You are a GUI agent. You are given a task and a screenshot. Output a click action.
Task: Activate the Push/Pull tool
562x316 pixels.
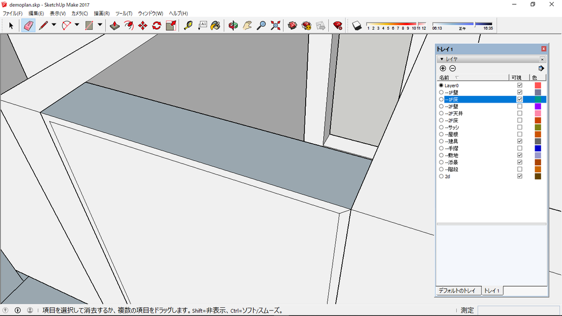click(115, 26)
